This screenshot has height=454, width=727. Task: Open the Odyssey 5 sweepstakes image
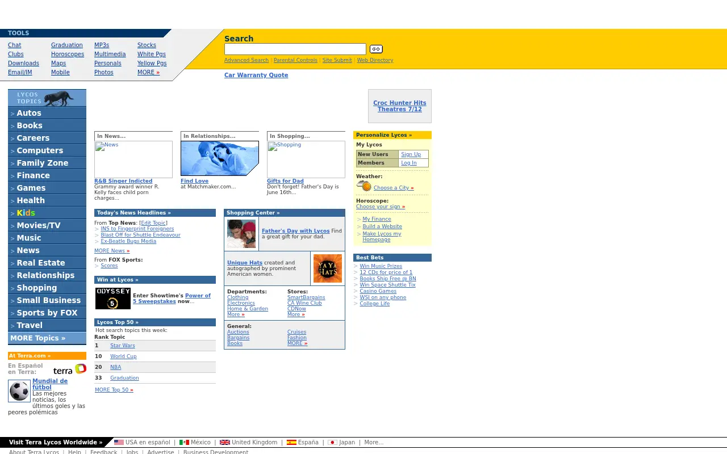click(x=113, y=299)
